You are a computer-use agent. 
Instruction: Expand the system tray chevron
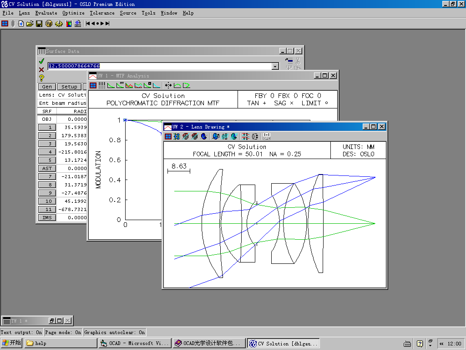[x=441, y=344]
